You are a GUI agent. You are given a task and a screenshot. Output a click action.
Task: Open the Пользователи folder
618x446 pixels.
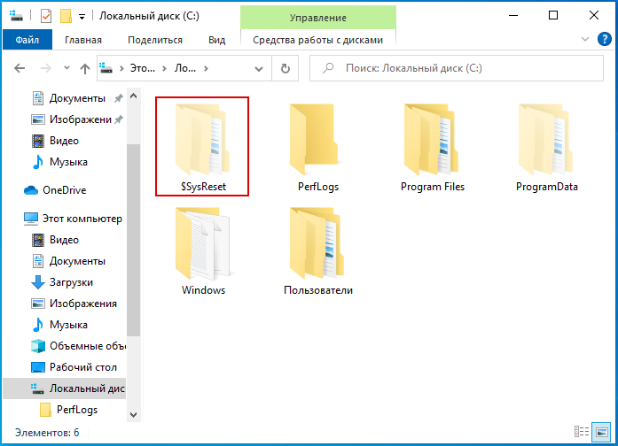coord(318,250)
